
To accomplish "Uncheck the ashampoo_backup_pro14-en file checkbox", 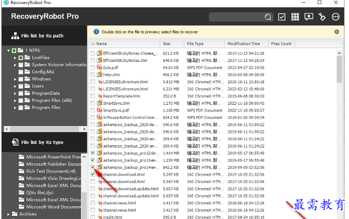I will pos(92,167).
